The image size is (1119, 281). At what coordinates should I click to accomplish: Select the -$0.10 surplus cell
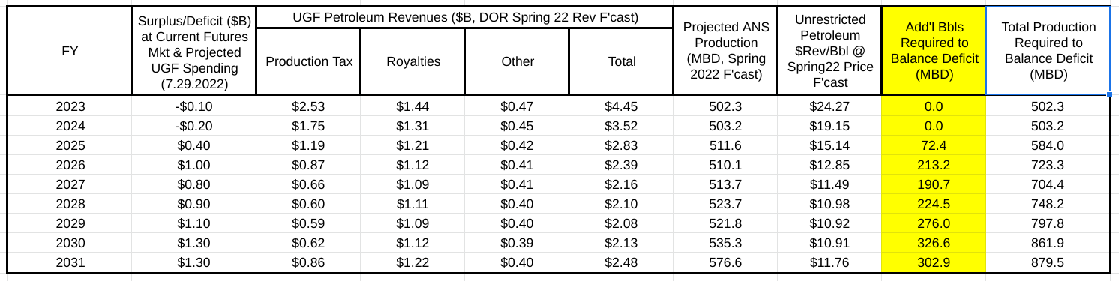coord(193,106)
